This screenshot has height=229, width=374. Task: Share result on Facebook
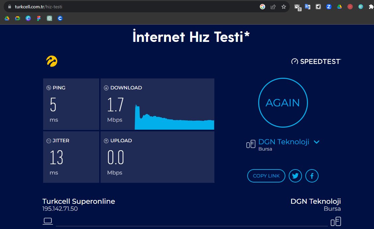point(312,176)
